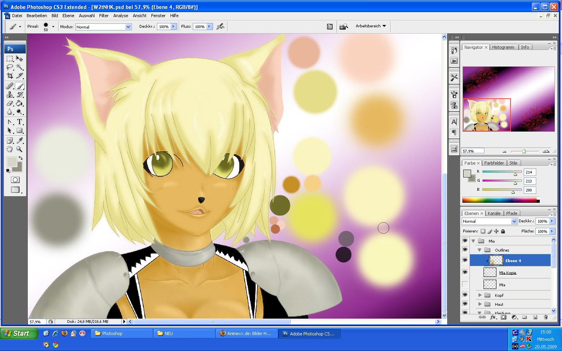562x351 pixels.
Task: Choose the Type tool
Action: (x=20, y=122)
